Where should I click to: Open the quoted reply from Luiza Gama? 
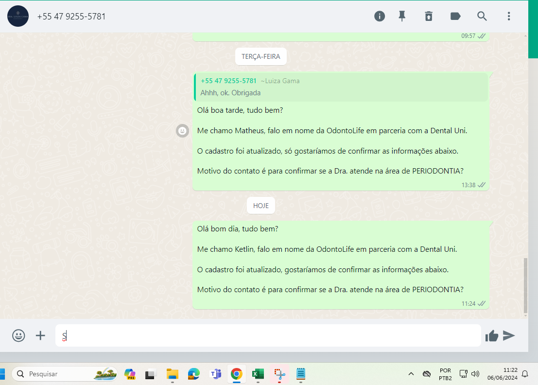[x=341, y=87]
